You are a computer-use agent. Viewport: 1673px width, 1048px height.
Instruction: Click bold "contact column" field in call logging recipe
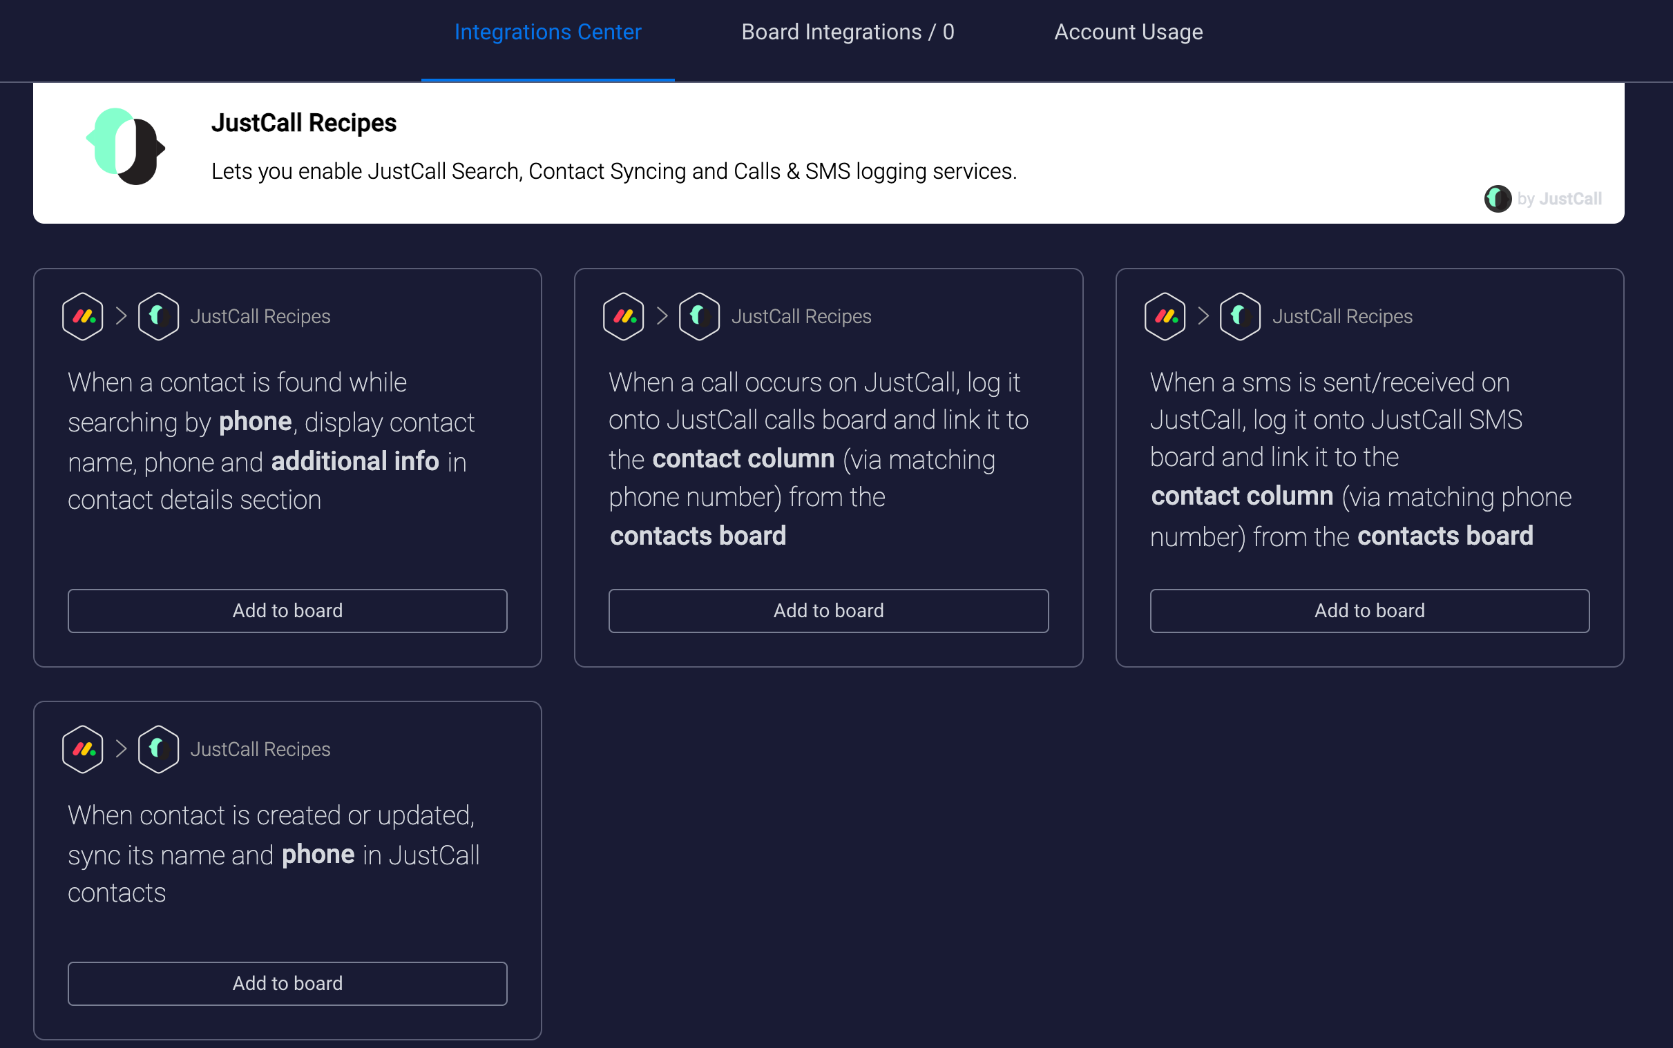tap(743, 459)
